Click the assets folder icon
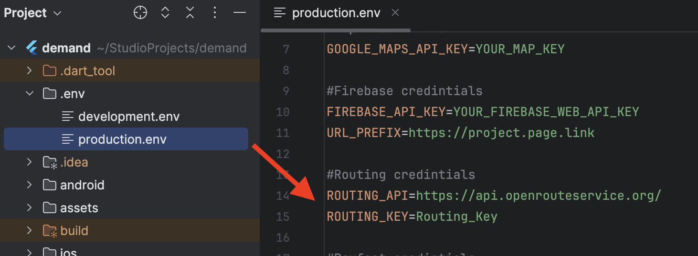 coord(49,208)
